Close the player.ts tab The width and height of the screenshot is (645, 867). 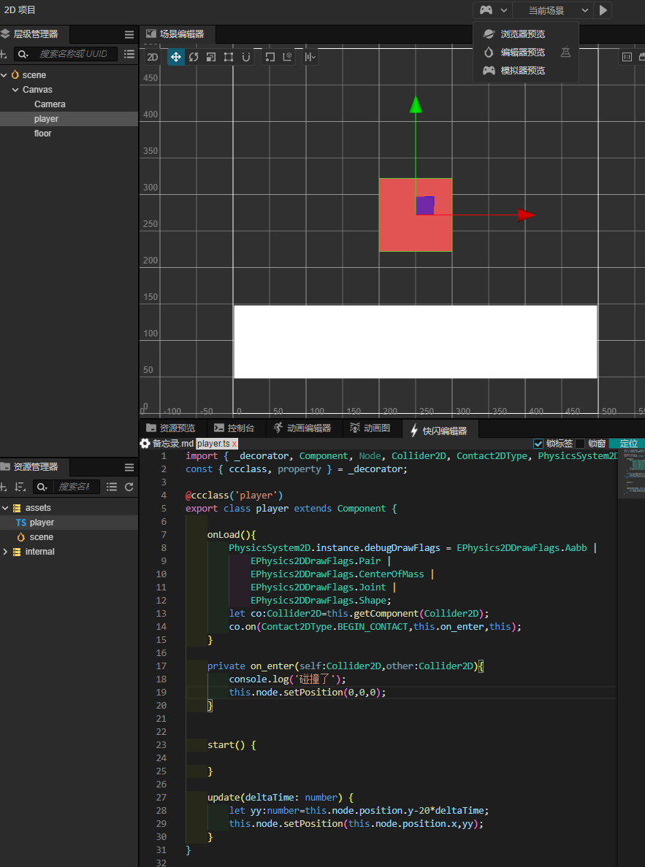(x=234, y=444)
